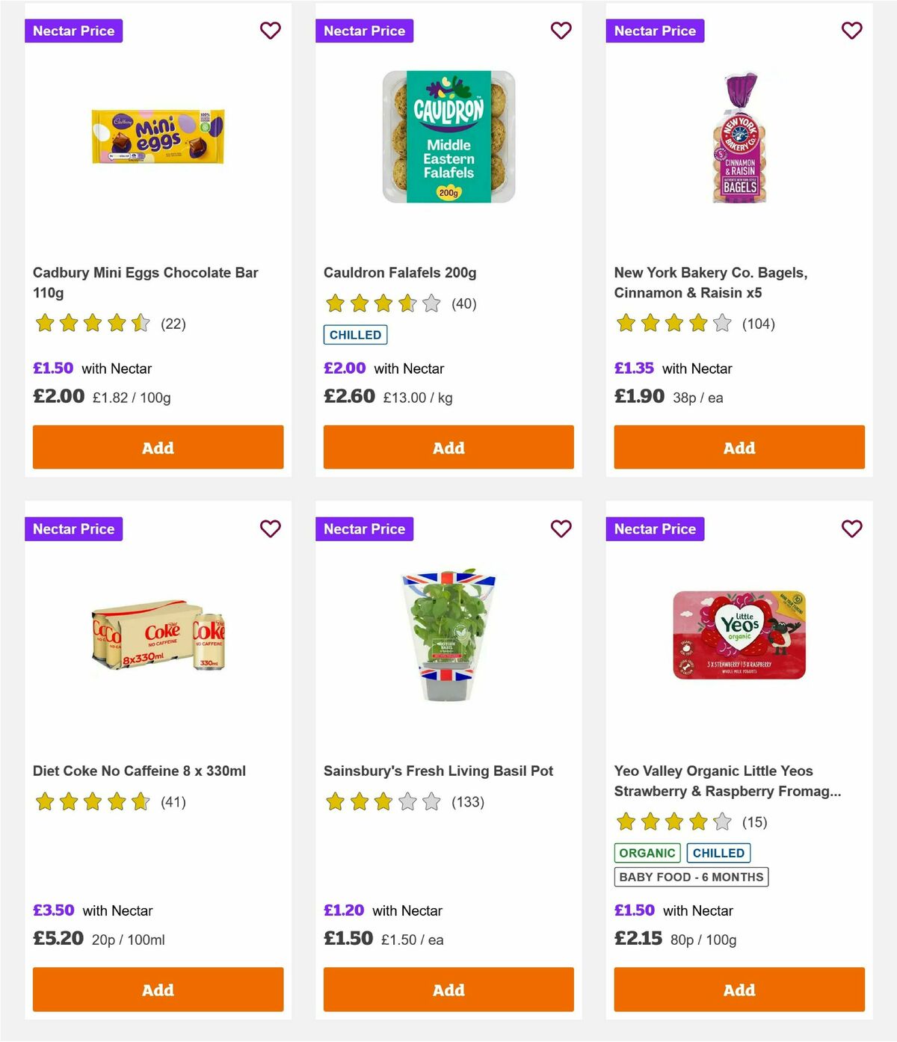Click the Nectar Price badge on Cadbury Mini Eggs
The height and width of the screenshot is (1042, 897).
pyautogui.click(x=73, y=31)
